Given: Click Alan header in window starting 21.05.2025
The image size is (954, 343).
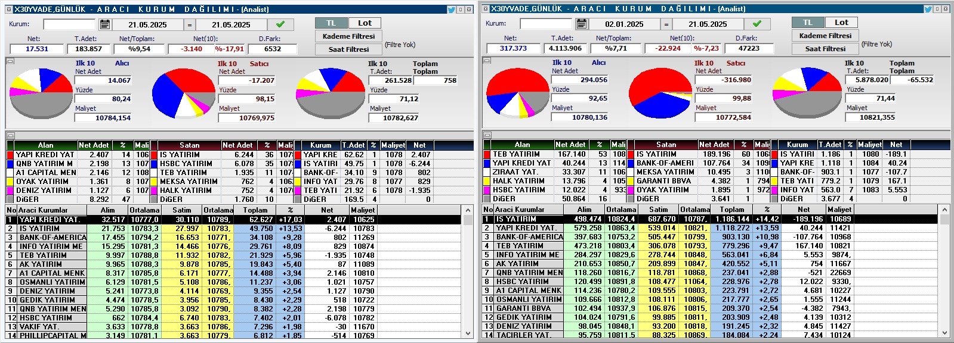Looking at the screenshot, I should [x=45, y=145].
